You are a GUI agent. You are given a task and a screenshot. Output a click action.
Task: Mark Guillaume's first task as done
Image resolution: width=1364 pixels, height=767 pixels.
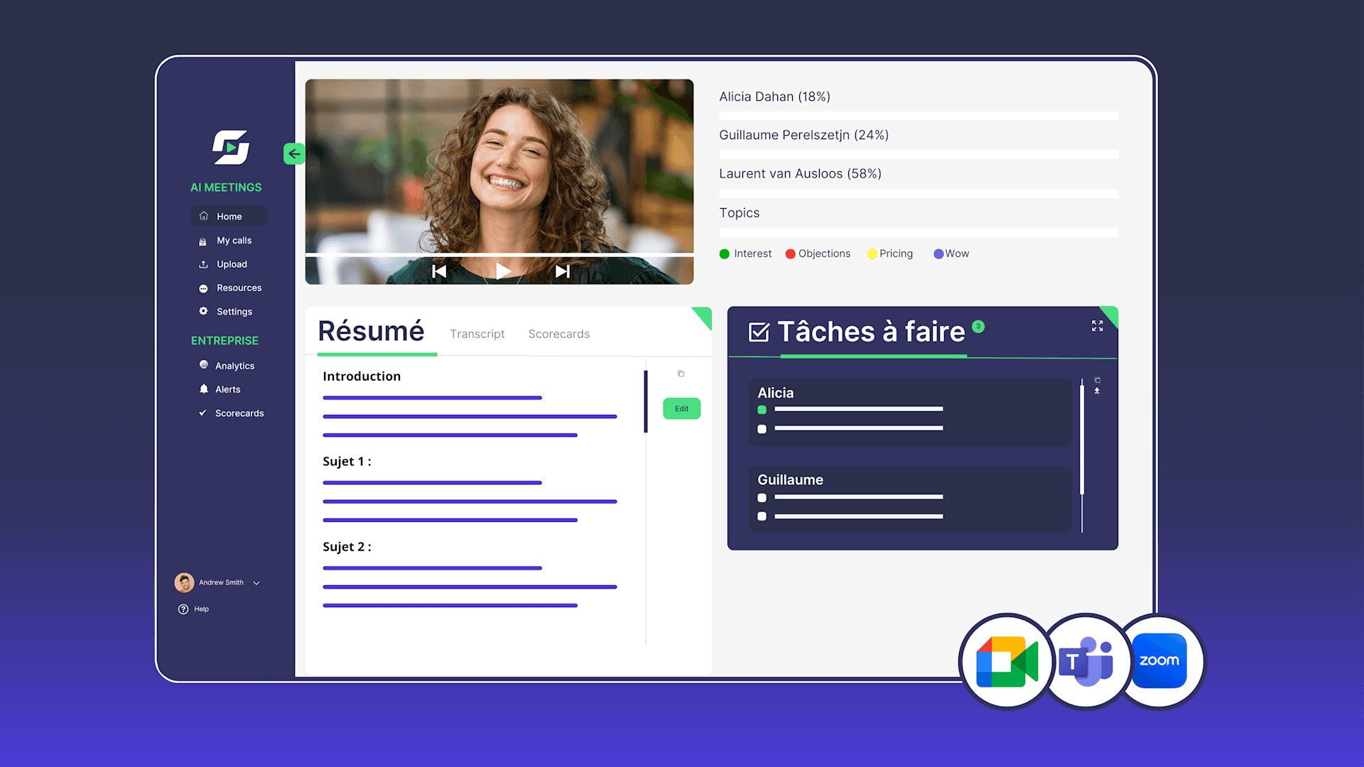[x=762, y=498]
